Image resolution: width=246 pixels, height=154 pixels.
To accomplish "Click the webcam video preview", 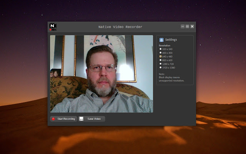I will [101, 74].
